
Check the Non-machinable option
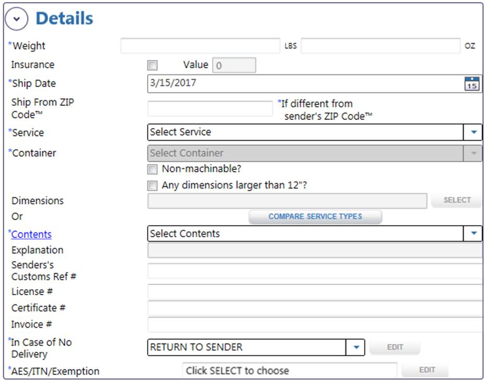[x=152, y=169]
